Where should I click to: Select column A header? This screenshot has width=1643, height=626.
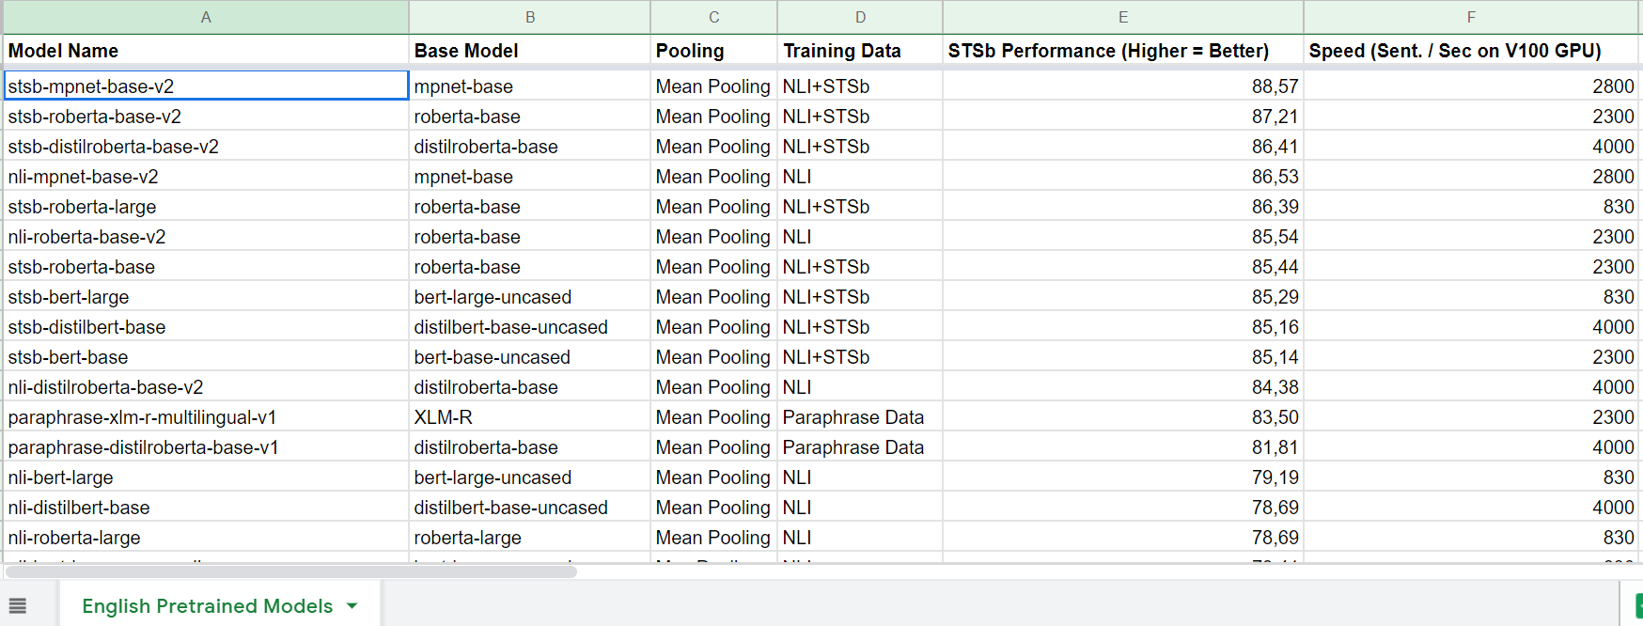coord(206,17)
